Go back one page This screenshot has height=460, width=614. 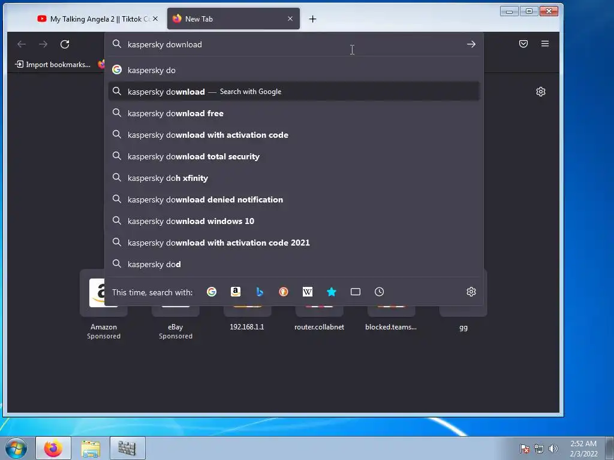22,44
